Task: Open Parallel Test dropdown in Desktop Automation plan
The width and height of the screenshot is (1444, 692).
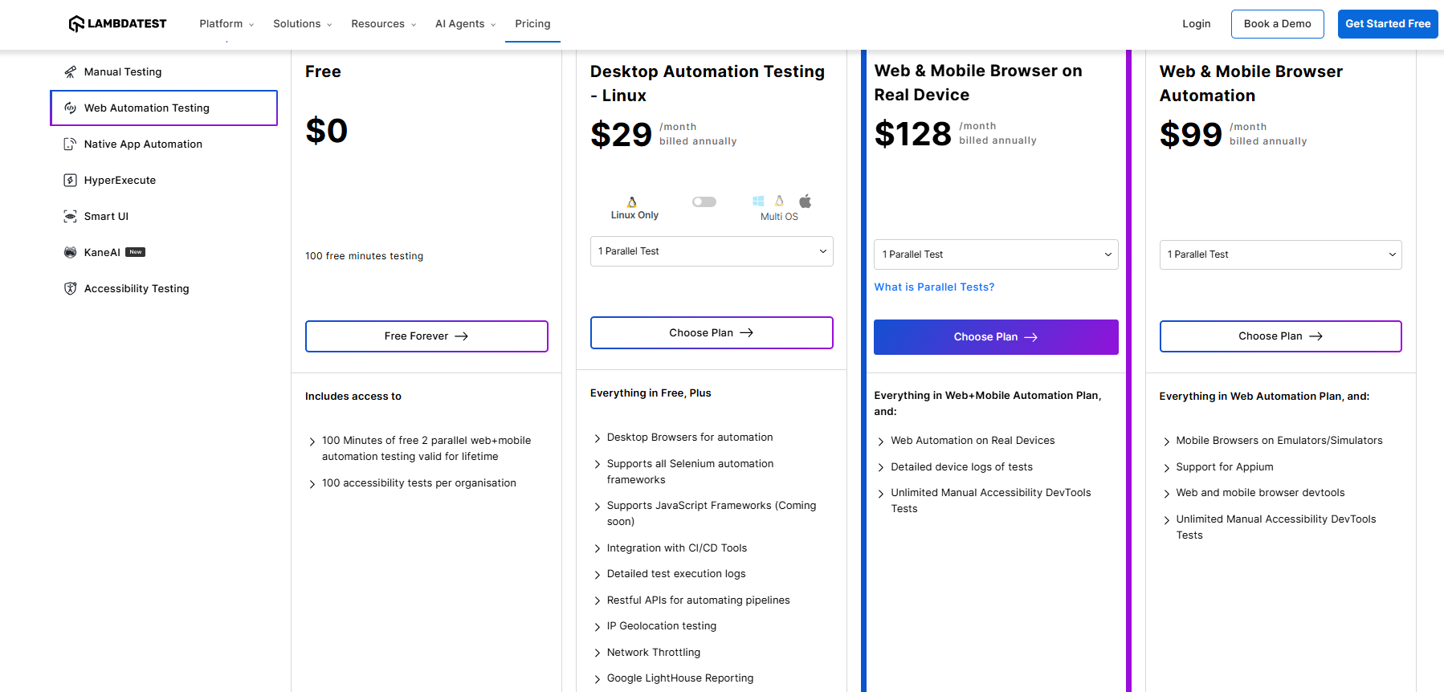Action: point(712,251)
